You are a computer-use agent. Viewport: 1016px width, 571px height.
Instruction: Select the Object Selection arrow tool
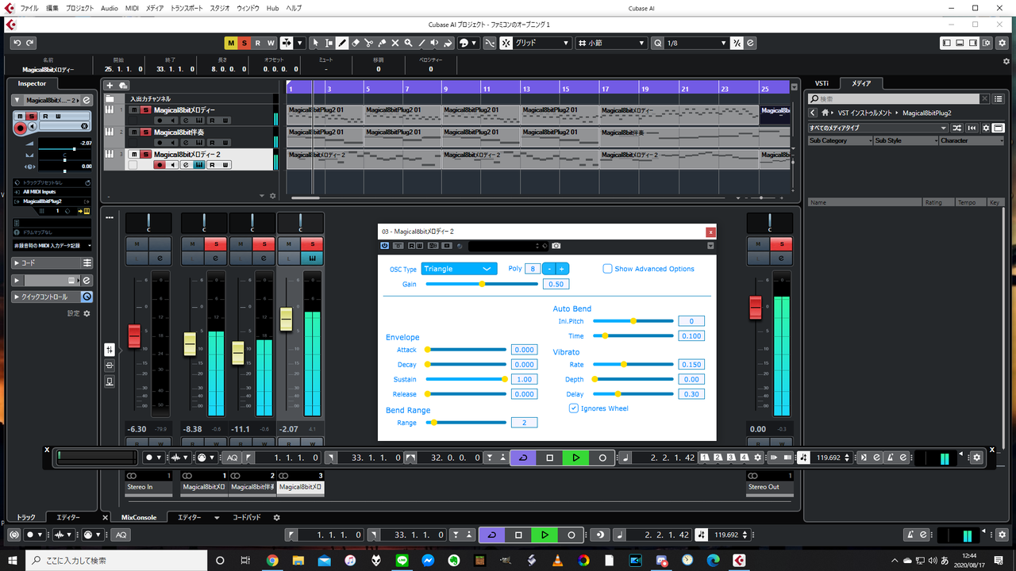(315, 43)
